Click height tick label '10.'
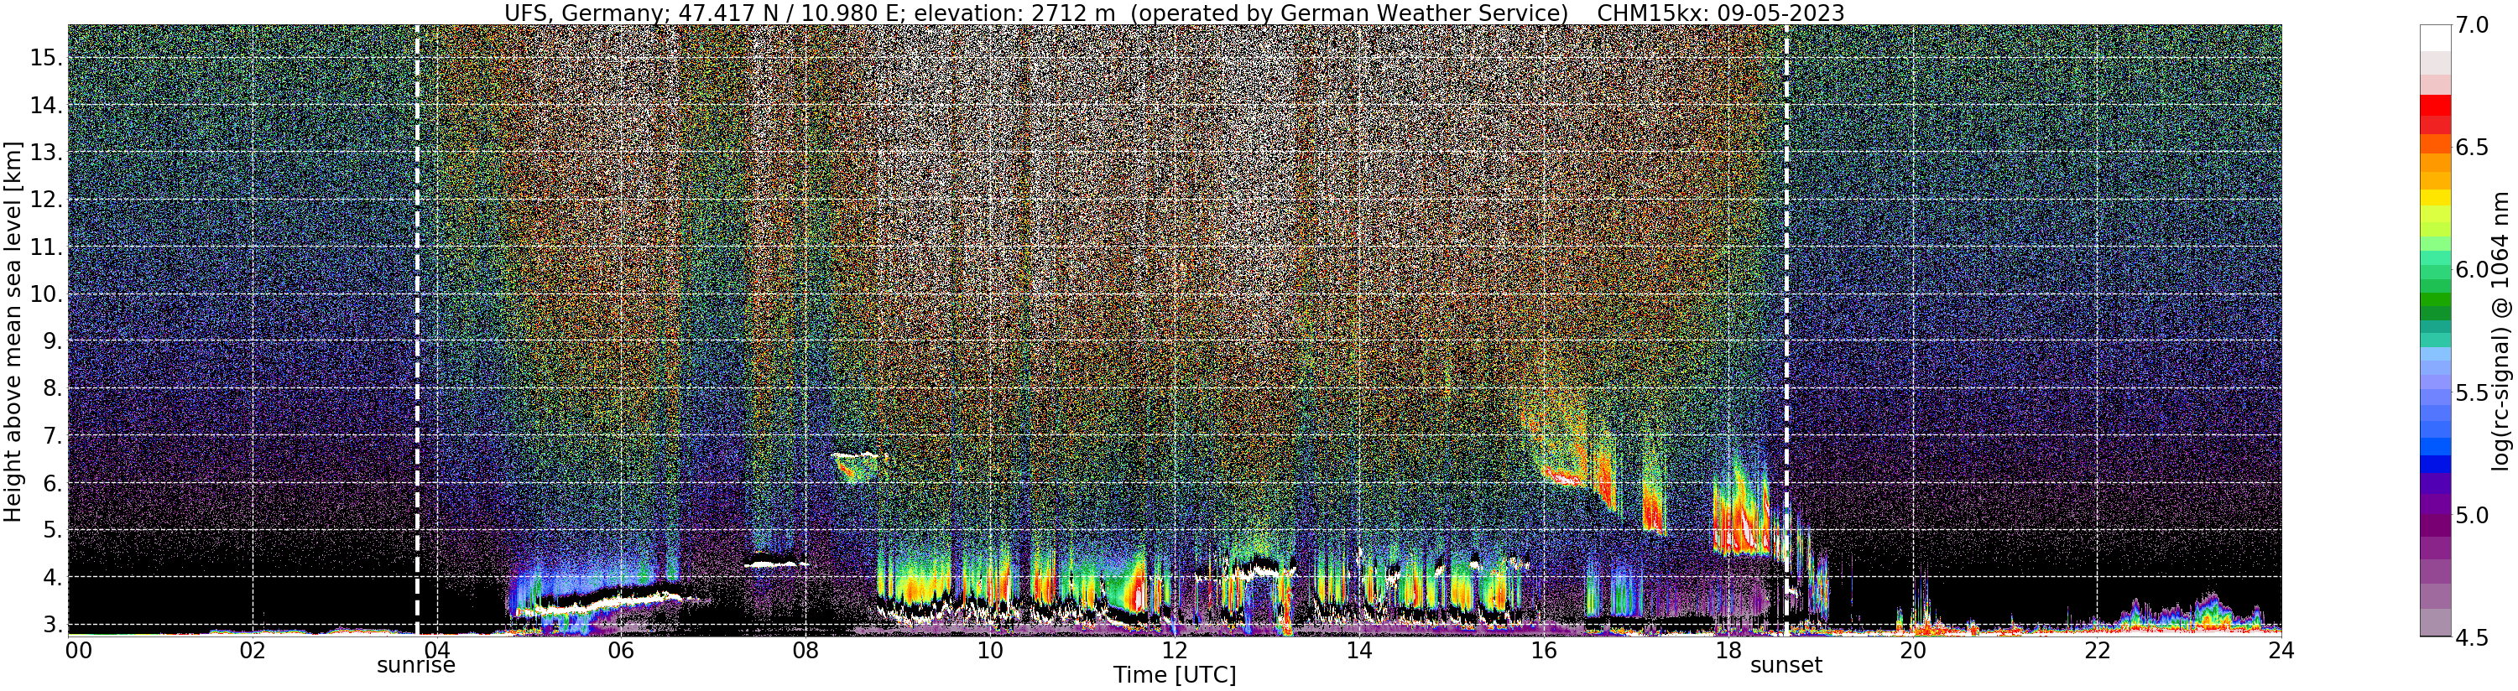The width and height of the screenshot is (2518, 691). [47, 294]
